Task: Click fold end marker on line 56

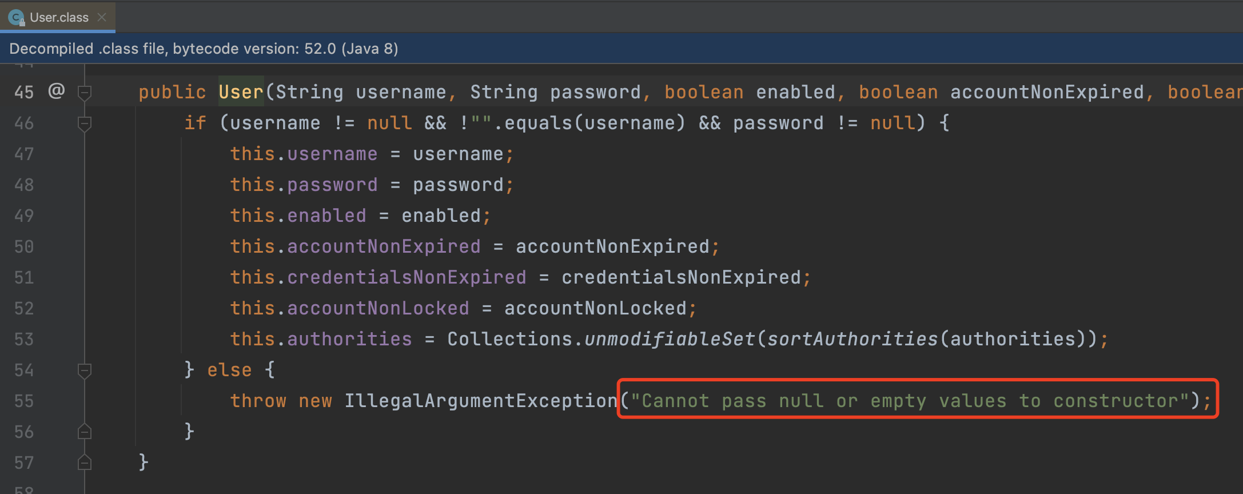Action: pyautogui.click(x=85, y=432)
